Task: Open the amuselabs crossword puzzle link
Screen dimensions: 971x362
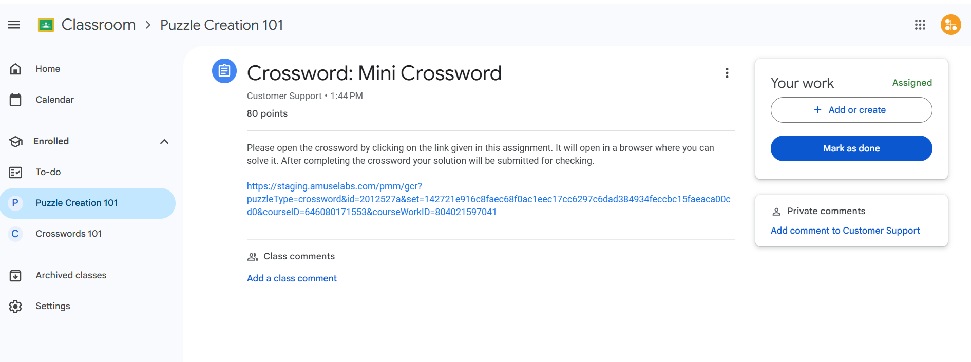Action: point(488,199)
